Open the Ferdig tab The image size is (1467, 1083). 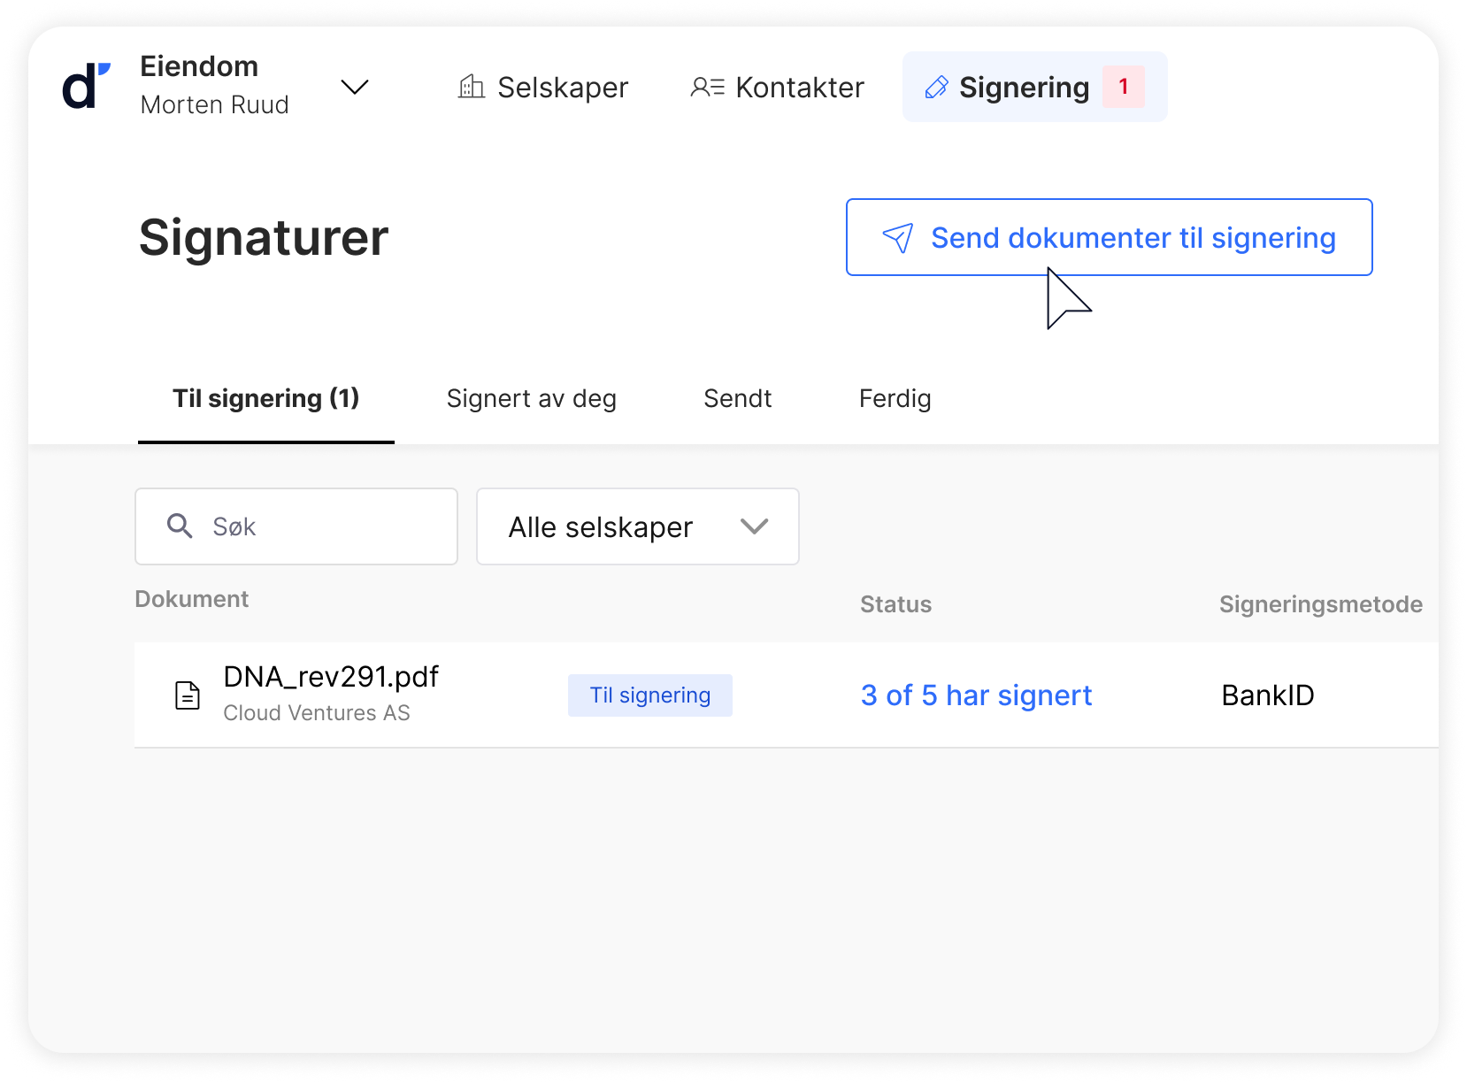coord(895,399)
